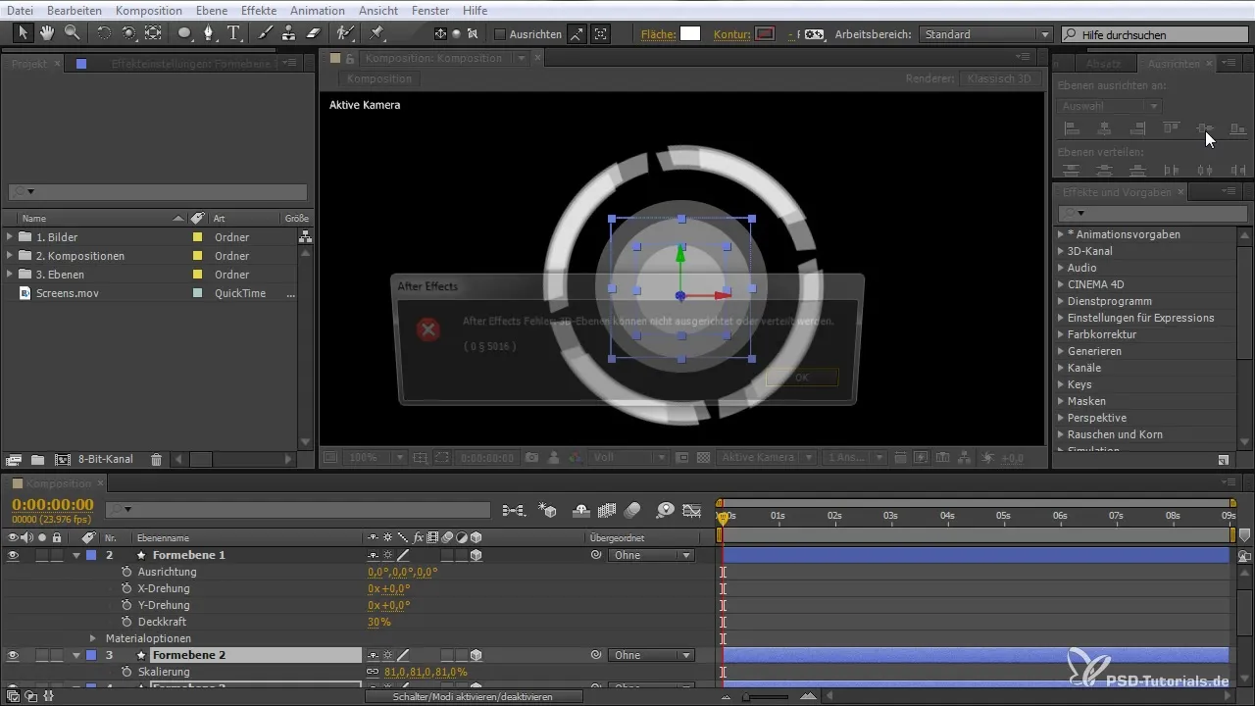Image resolution: width=1255 pixels, height=706 pixels.
Task: Open the Kontur stroke color swatch
Action: coord(765,33)
